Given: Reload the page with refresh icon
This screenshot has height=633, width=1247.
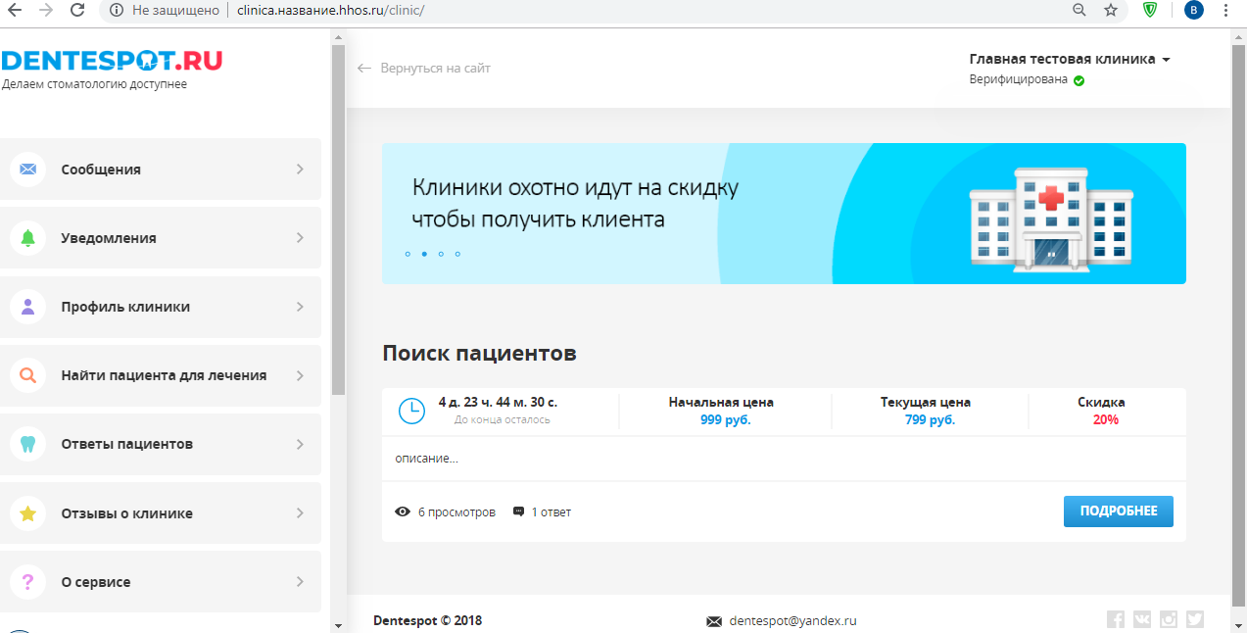Looking at the screenshot, I should click(76, 10).
